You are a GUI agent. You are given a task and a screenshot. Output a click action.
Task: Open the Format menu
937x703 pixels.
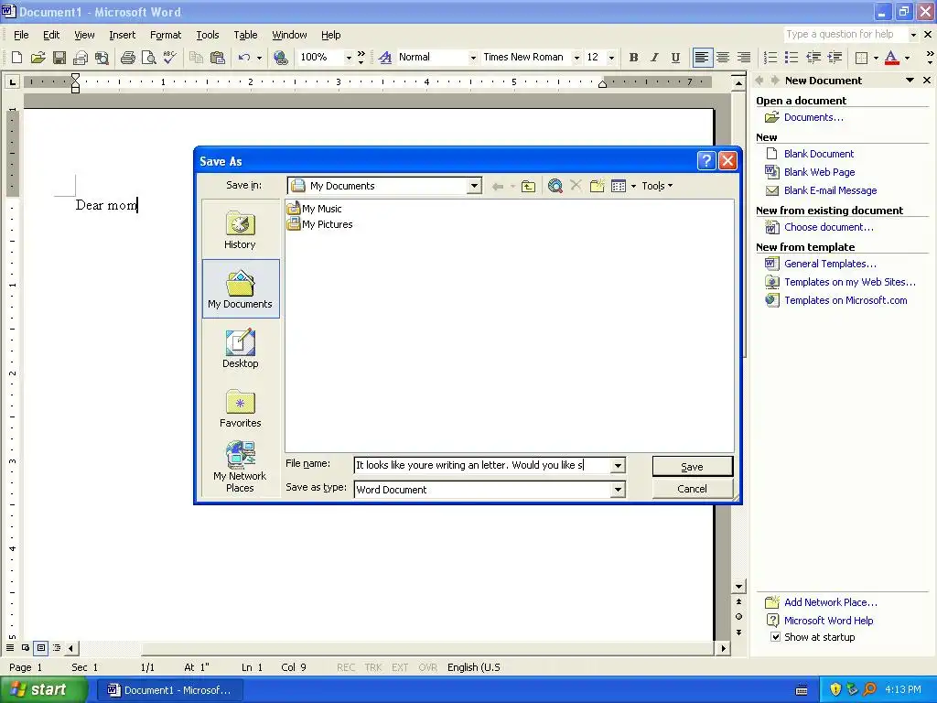click(x=166, y=35)
